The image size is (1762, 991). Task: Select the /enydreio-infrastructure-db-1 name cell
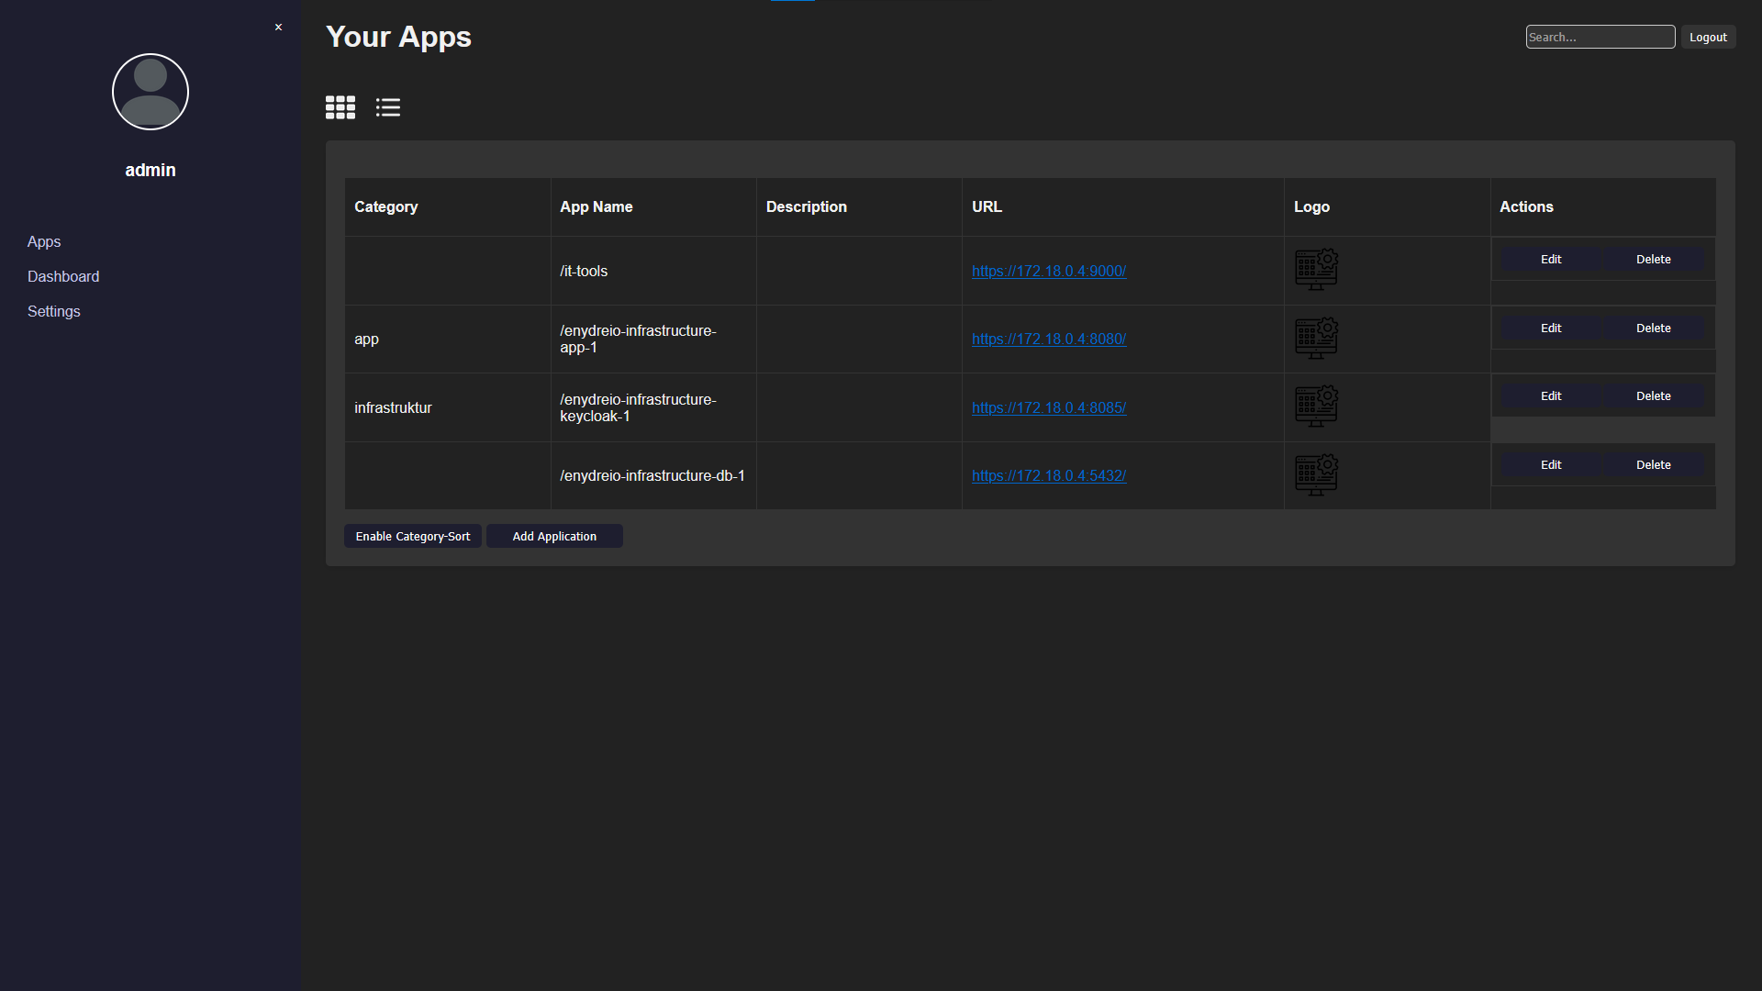click(x=653, y=475)
